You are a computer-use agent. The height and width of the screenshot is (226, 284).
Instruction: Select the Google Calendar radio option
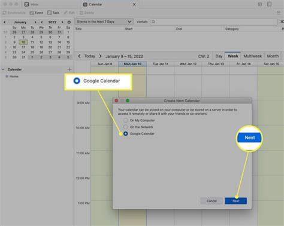click(125, 133)
